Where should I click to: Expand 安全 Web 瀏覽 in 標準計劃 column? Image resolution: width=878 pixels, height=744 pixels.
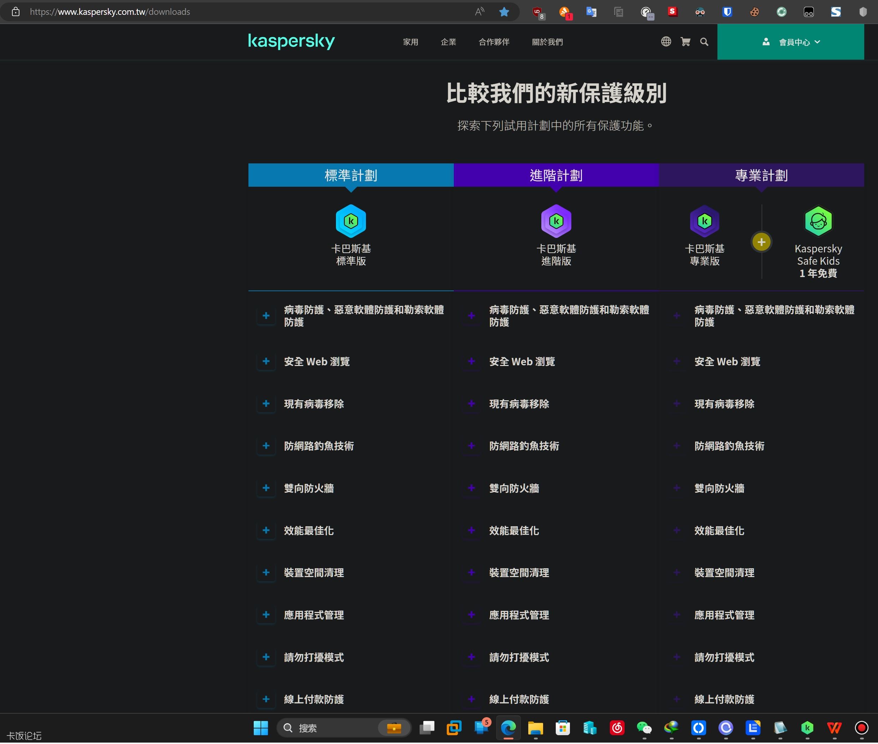pyautogui.click(x=266, y=361)
